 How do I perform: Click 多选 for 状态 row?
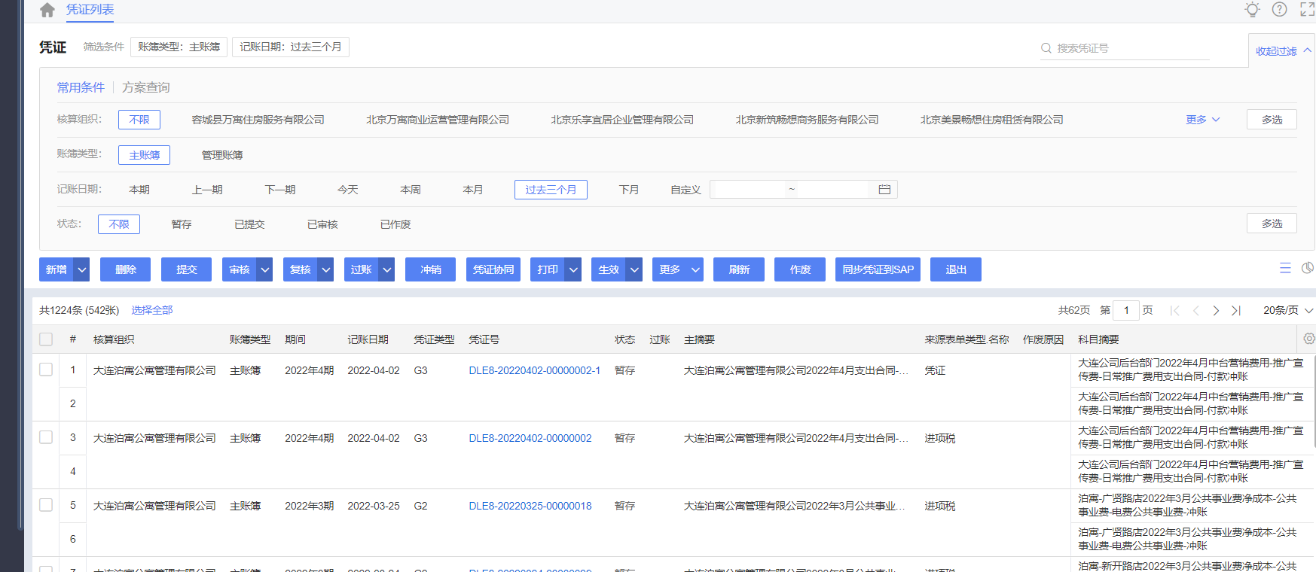(1272, 224)
